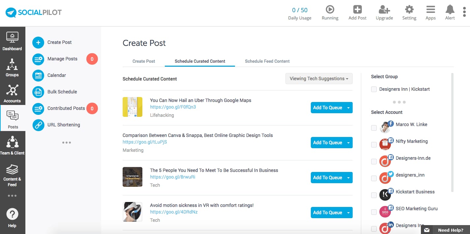Click the Add Post plus icon
Image resolution: width=470 pixels, height=234 pixels.
click(357, 9)
